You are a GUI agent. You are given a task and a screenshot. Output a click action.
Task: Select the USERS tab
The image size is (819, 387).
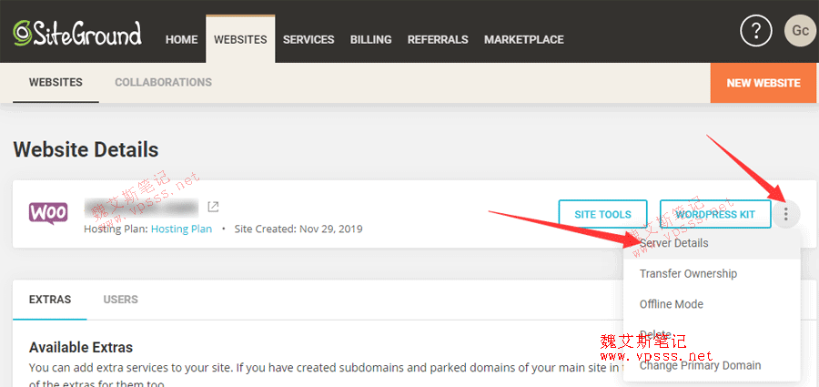[120, 299]
